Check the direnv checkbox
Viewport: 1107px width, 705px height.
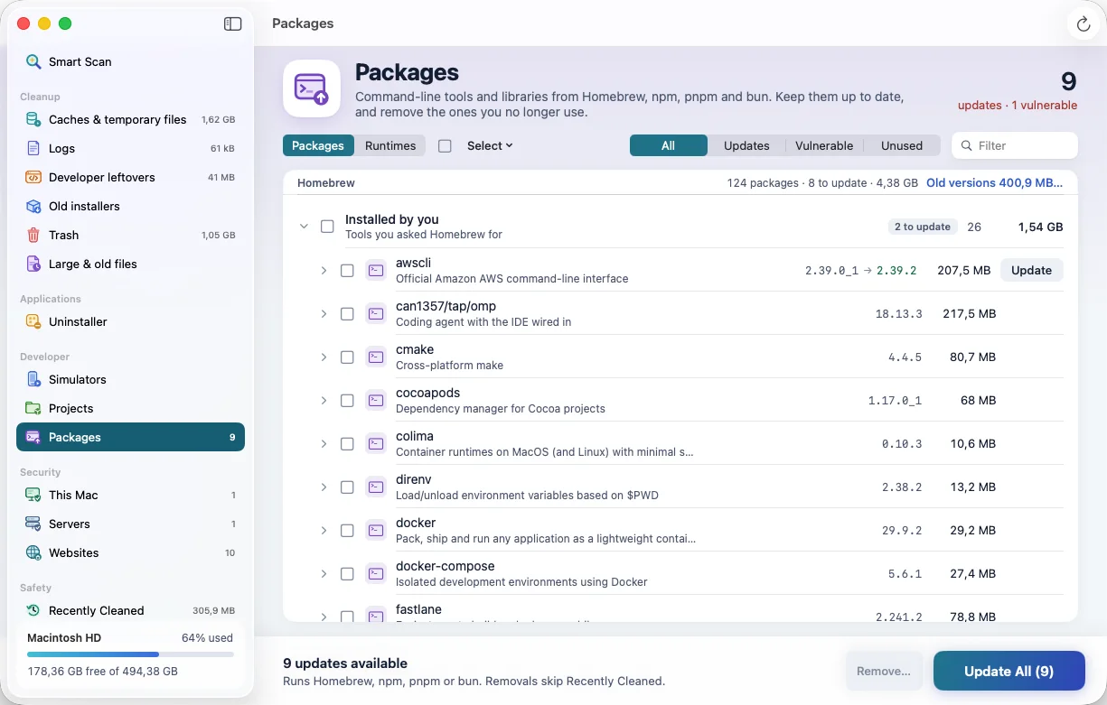coord(347,487)
